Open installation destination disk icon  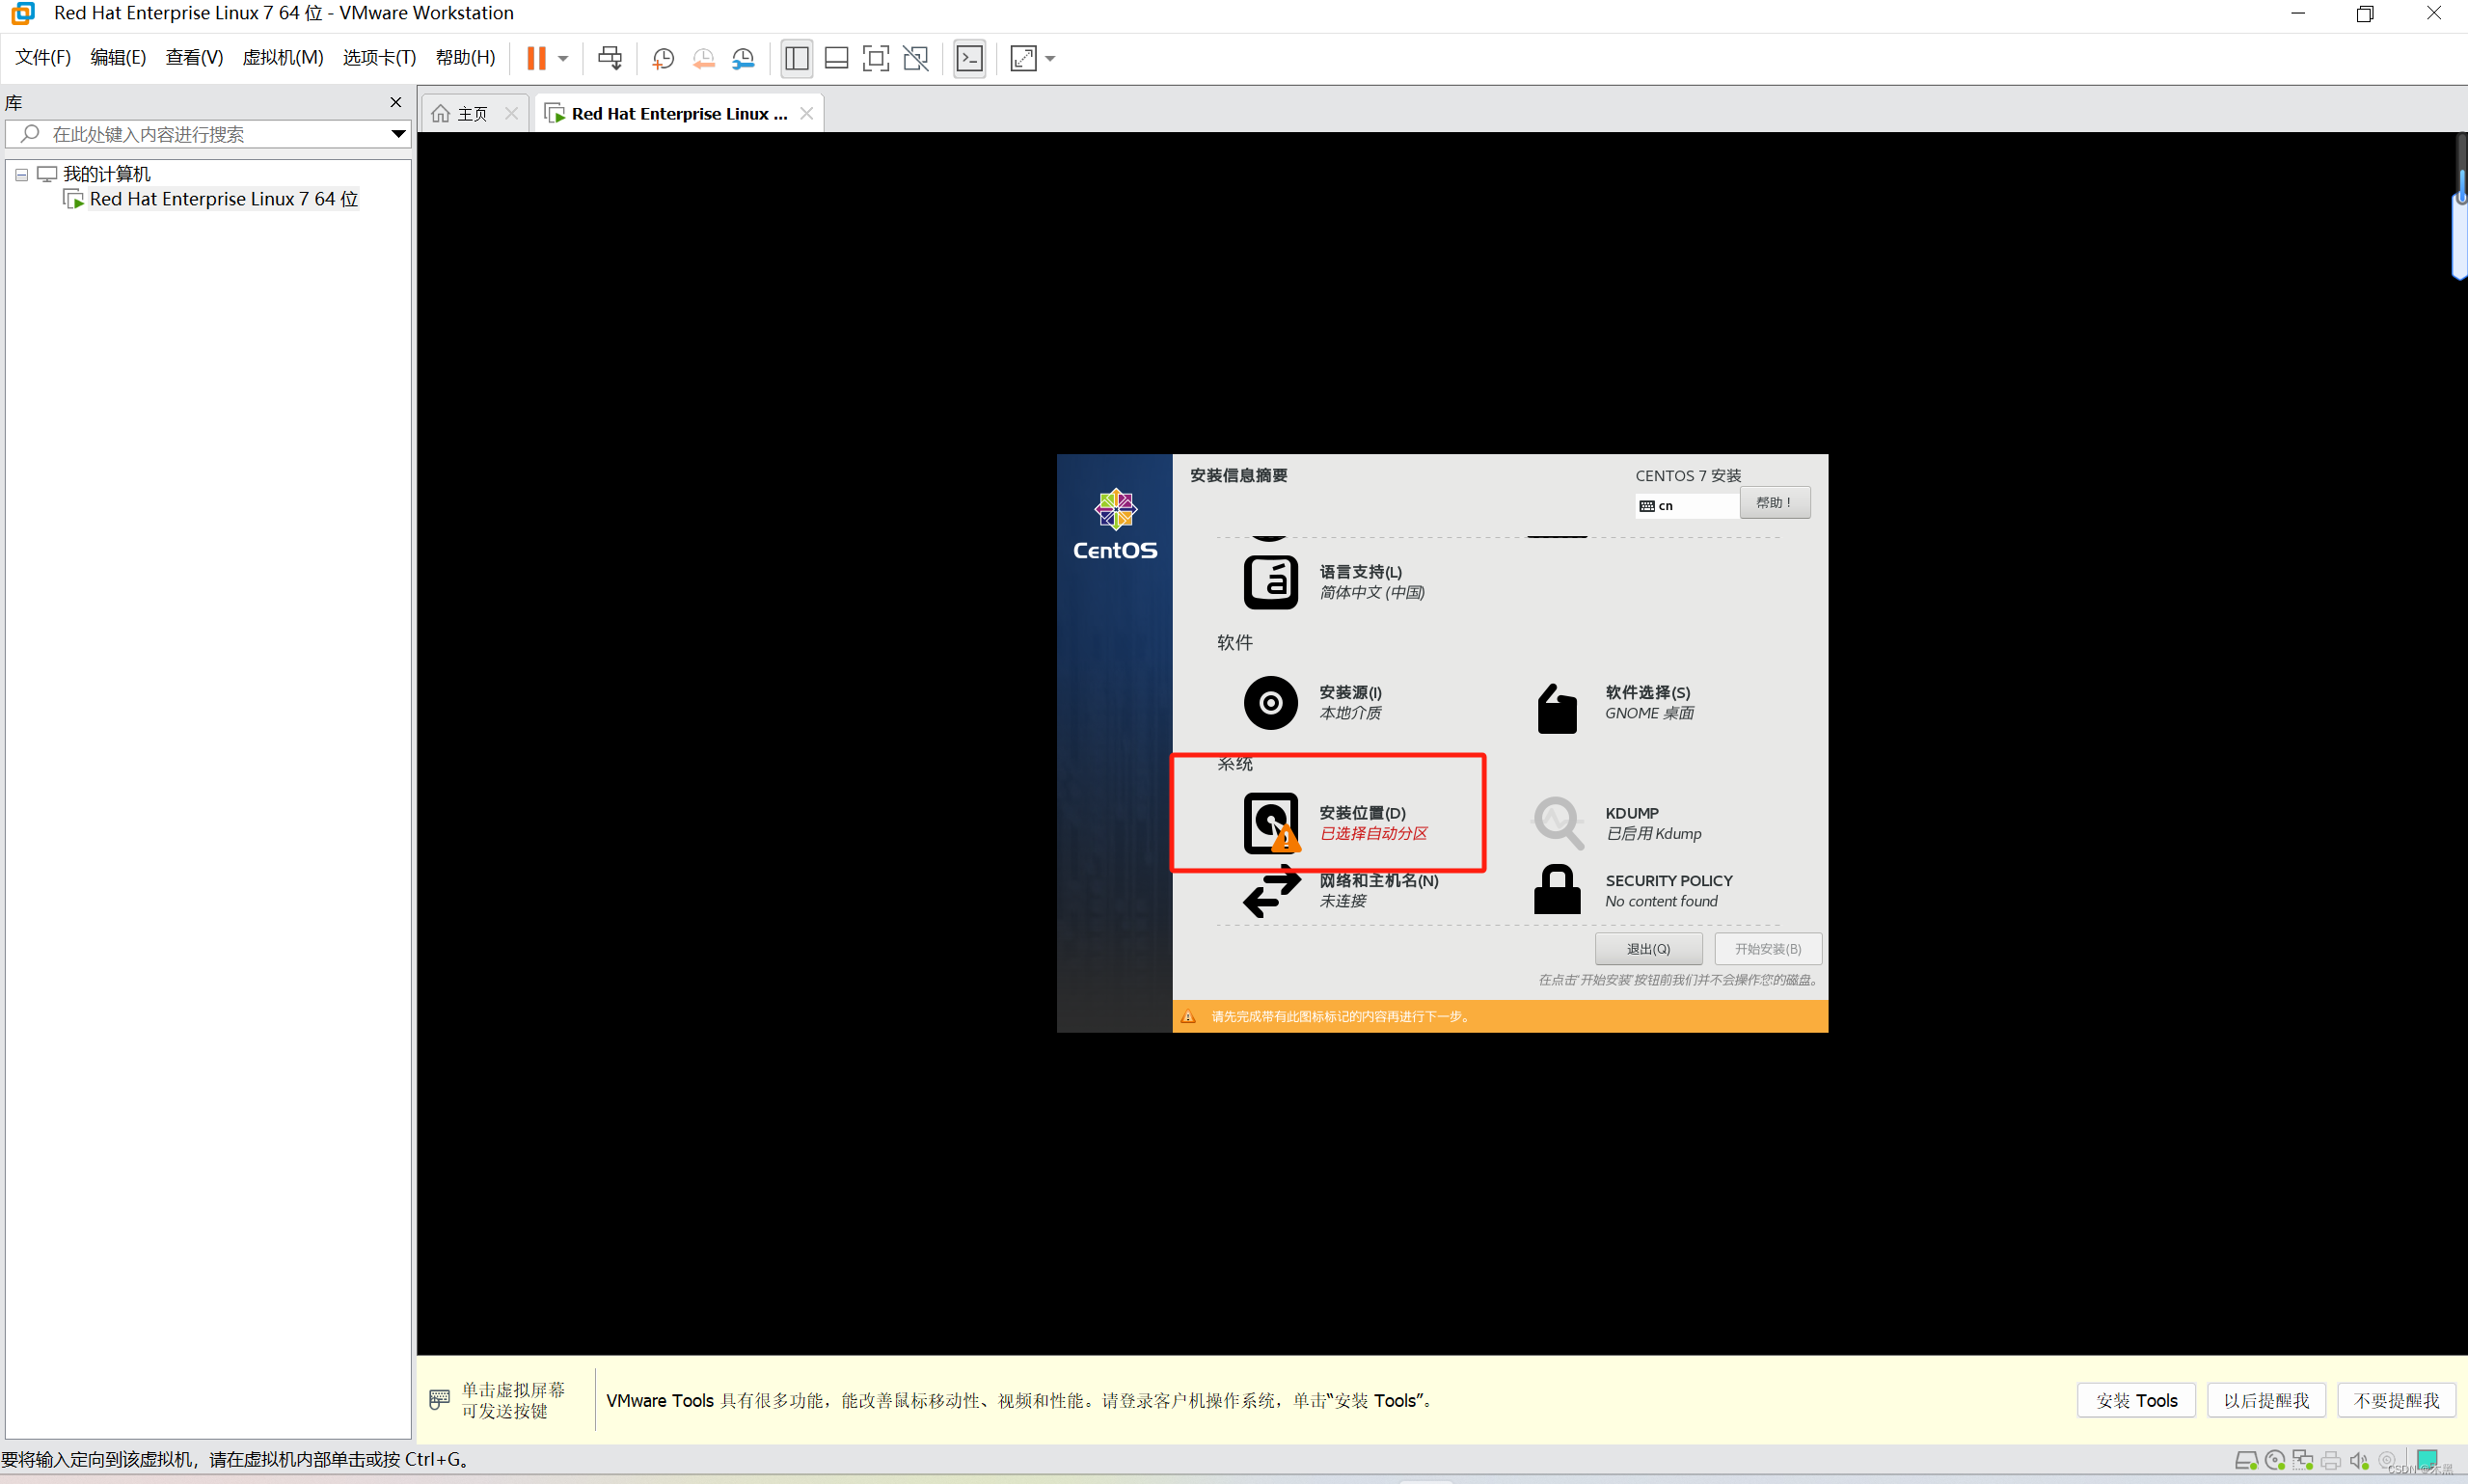(1270, 823)
